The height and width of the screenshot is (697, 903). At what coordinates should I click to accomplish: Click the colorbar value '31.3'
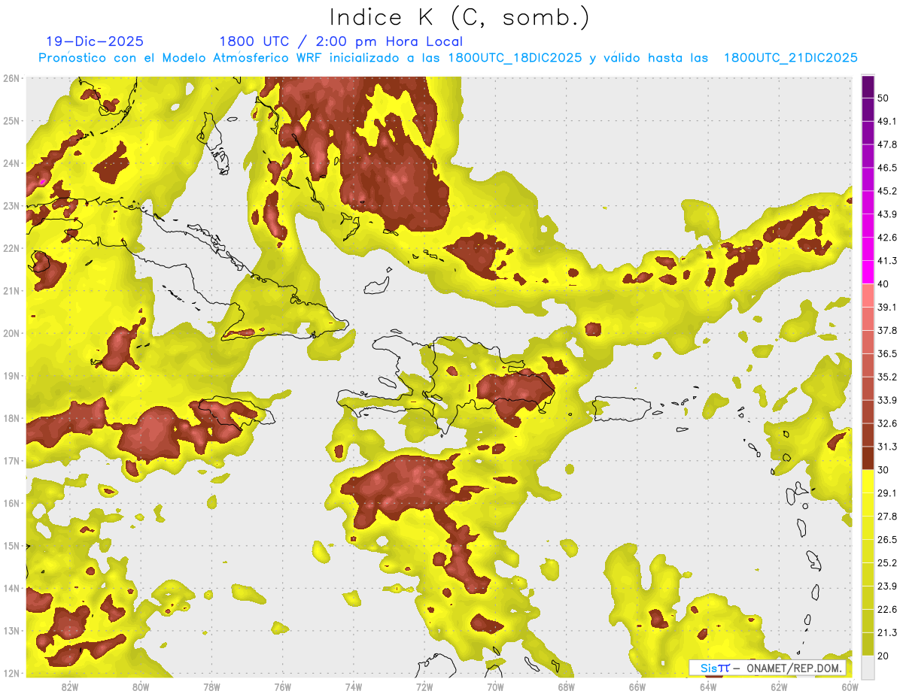pos(886,447)
